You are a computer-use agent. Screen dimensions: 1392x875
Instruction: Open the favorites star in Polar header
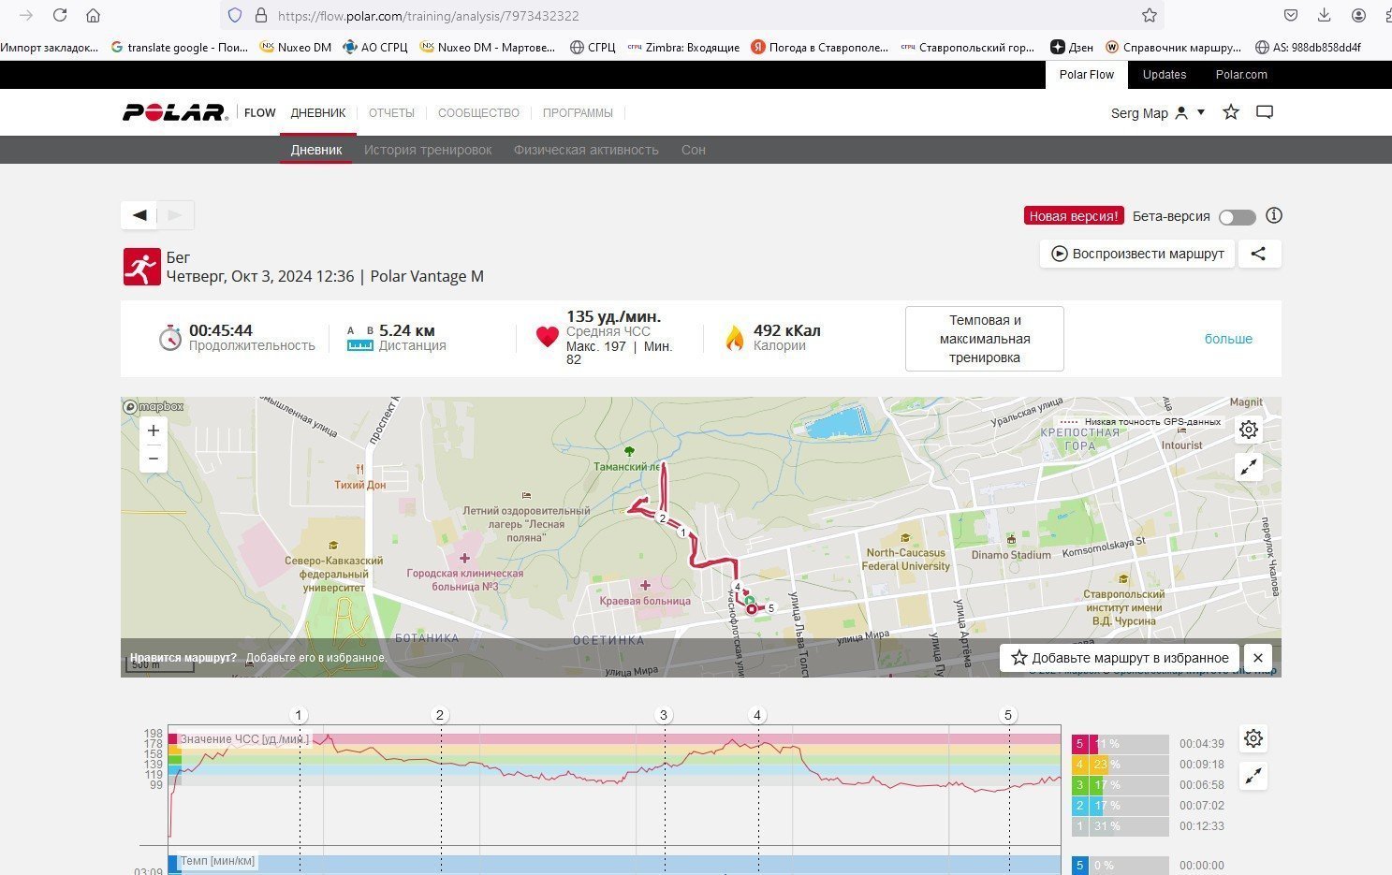tap(1231, 112)
